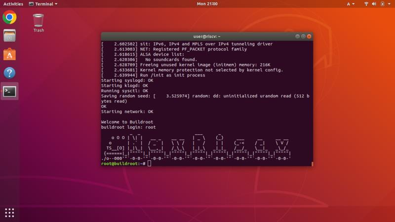395x222 pixels.
Task: Show Applications grid button
Action: tap(9, 213)
